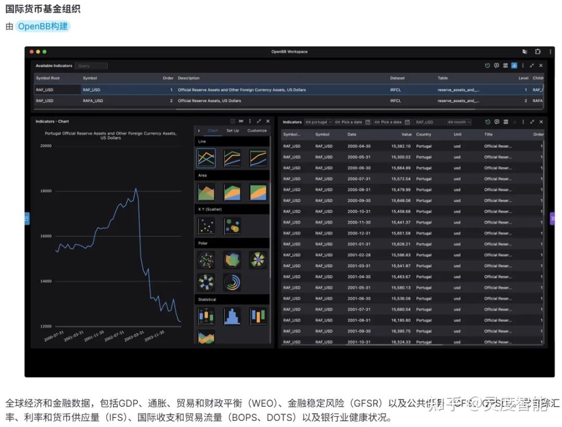The width and height of the screenshot is (562, 427).
Task: Choose the Histogram chart type icon
Action: coord(232,316)
